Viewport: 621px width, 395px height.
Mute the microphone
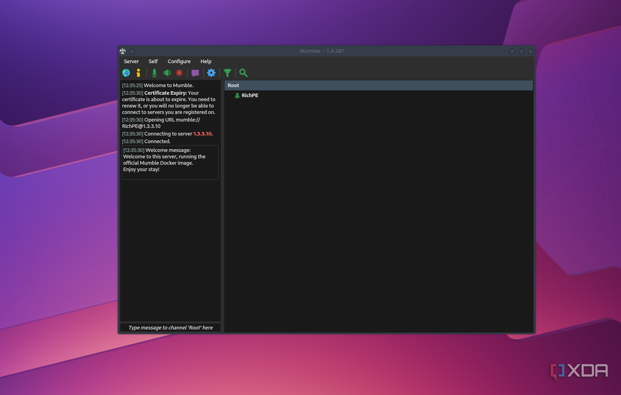154,73
